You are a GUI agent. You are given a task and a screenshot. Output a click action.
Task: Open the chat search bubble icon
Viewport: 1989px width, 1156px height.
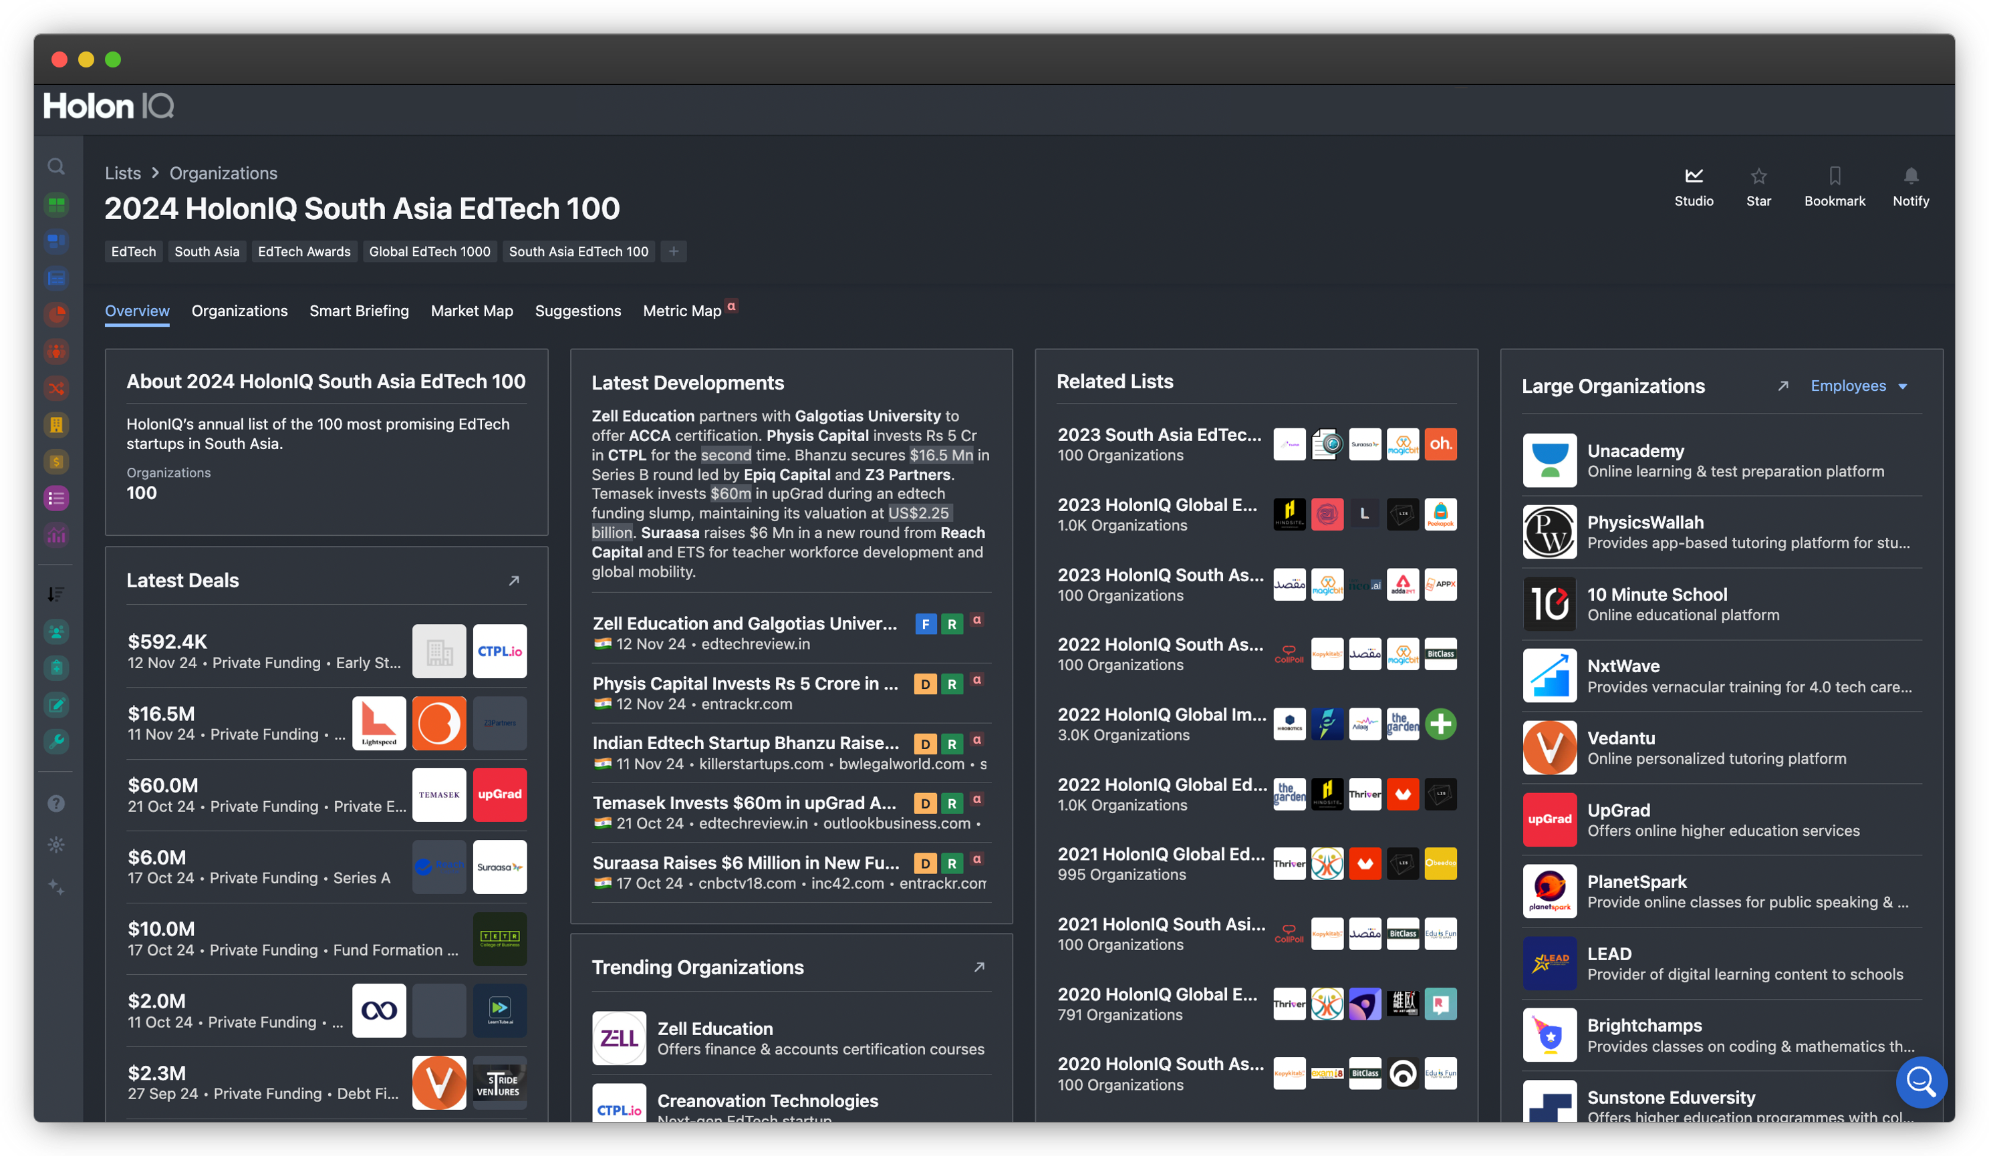point(1920,1082)
